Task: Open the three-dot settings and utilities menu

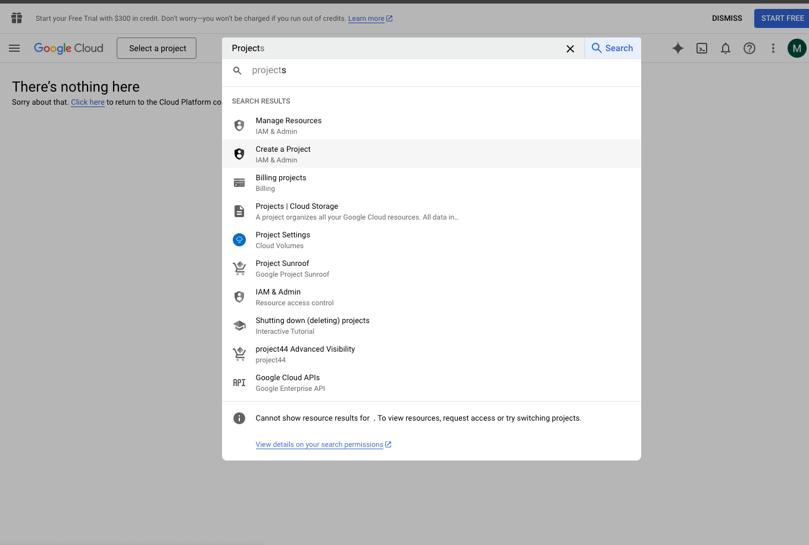Action: coord(773,48)
